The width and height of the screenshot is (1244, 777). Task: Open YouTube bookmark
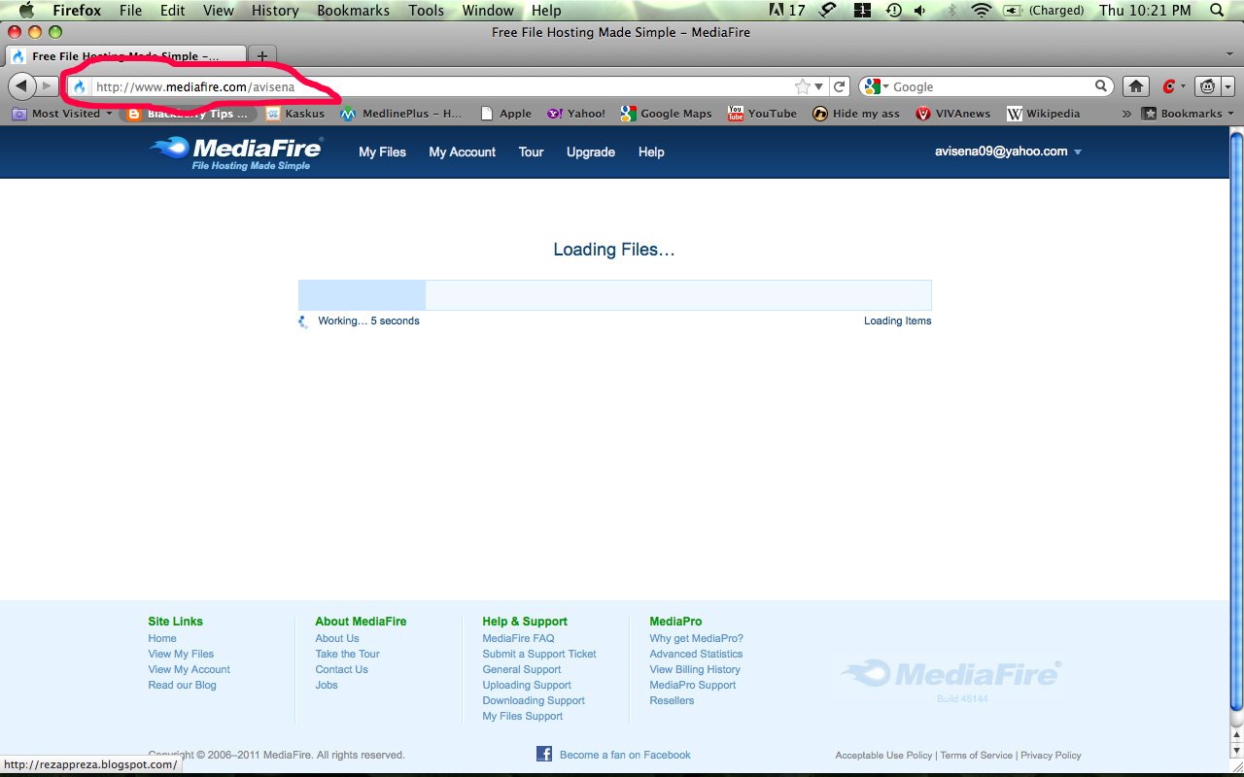[x=763, y=114]
